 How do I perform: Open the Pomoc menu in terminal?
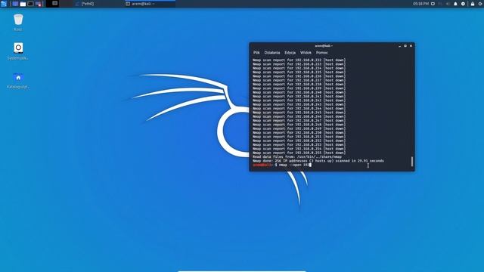click(x=322, y=53)
